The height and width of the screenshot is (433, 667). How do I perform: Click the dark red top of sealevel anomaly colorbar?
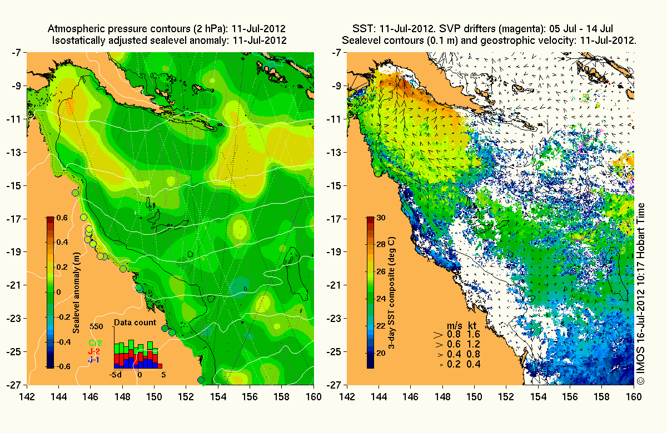49,220
